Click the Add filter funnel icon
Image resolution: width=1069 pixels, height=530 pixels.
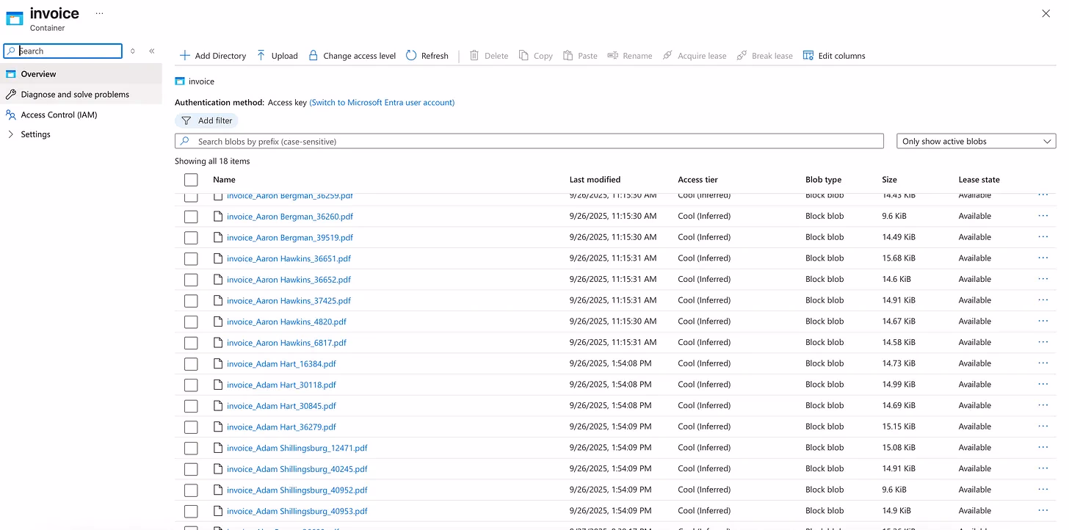pyautogui.click(x=186, y=120)
